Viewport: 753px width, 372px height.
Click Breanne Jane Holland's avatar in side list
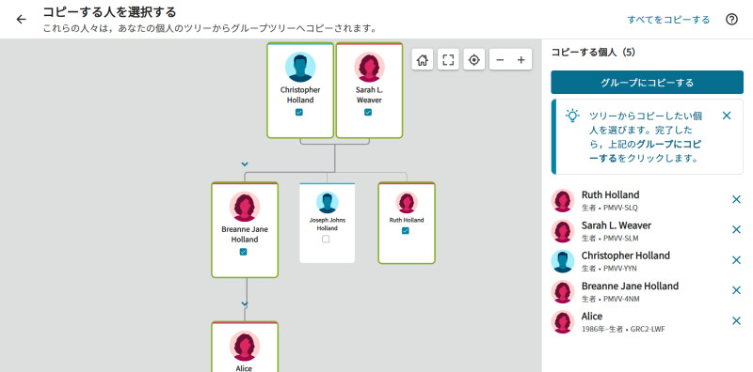tap(562, 291)
